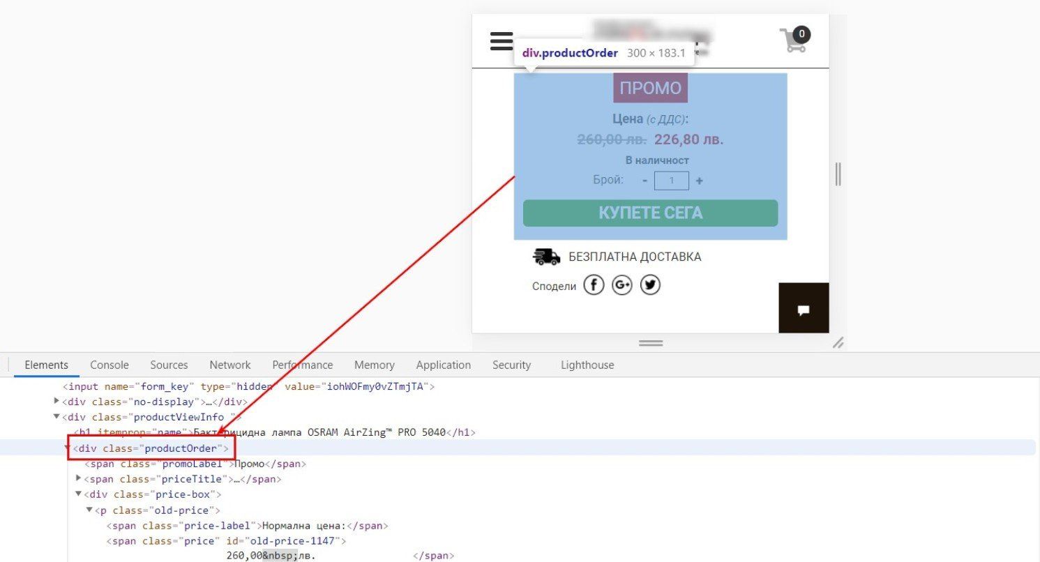Expand the priceTitle span node
Image resolution: width=1040 pixels, height=562 pixels.
[79, 478]
